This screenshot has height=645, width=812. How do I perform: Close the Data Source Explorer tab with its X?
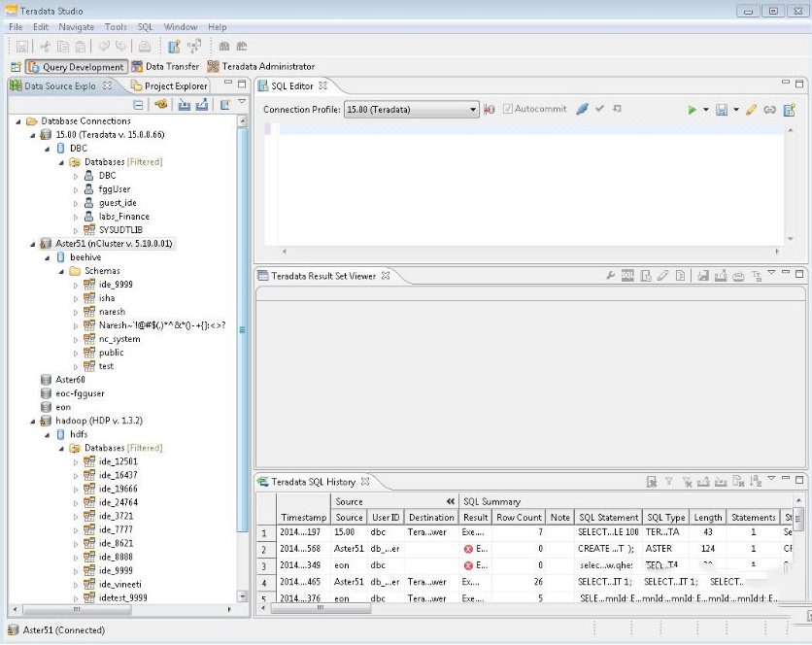107,85
